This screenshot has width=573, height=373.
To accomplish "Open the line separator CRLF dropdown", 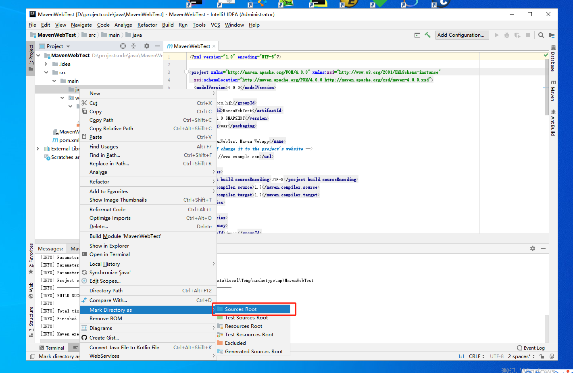I will (477, 356).
